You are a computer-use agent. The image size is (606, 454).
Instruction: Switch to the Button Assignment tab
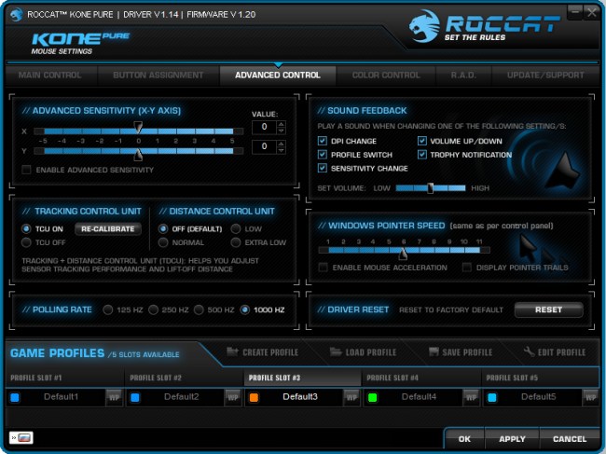(158, 75)
